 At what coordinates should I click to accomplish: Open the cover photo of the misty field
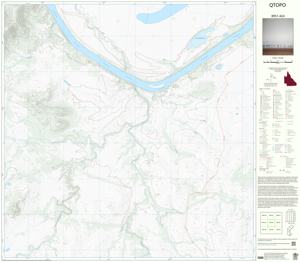(278, 37)
